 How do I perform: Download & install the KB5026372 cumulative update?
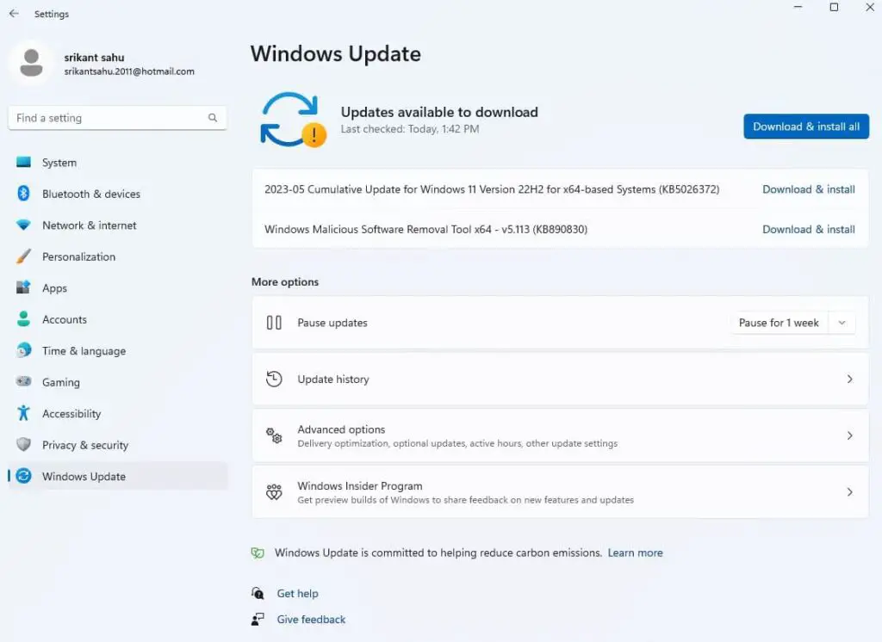click(808, 189)
